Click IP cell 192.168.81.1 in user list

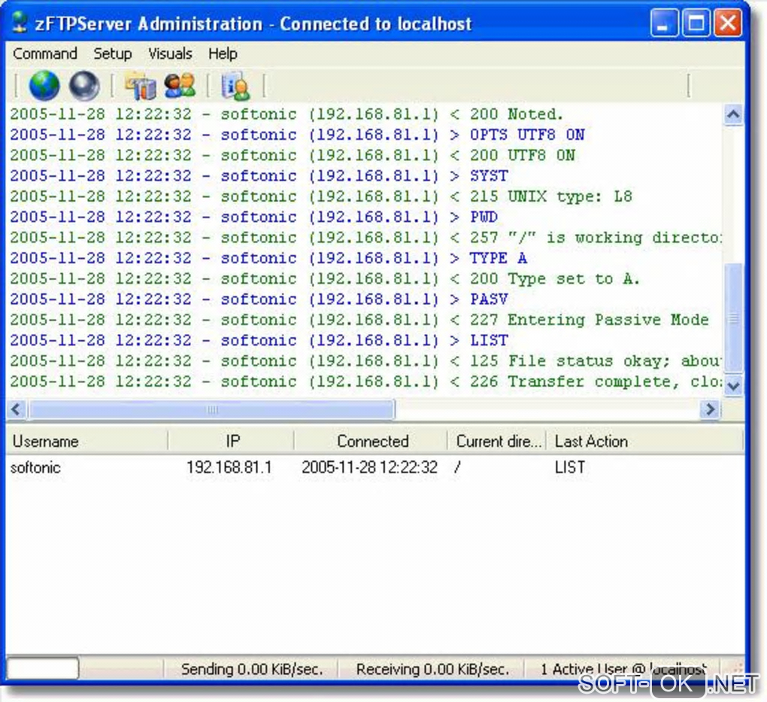click(229, 467)
